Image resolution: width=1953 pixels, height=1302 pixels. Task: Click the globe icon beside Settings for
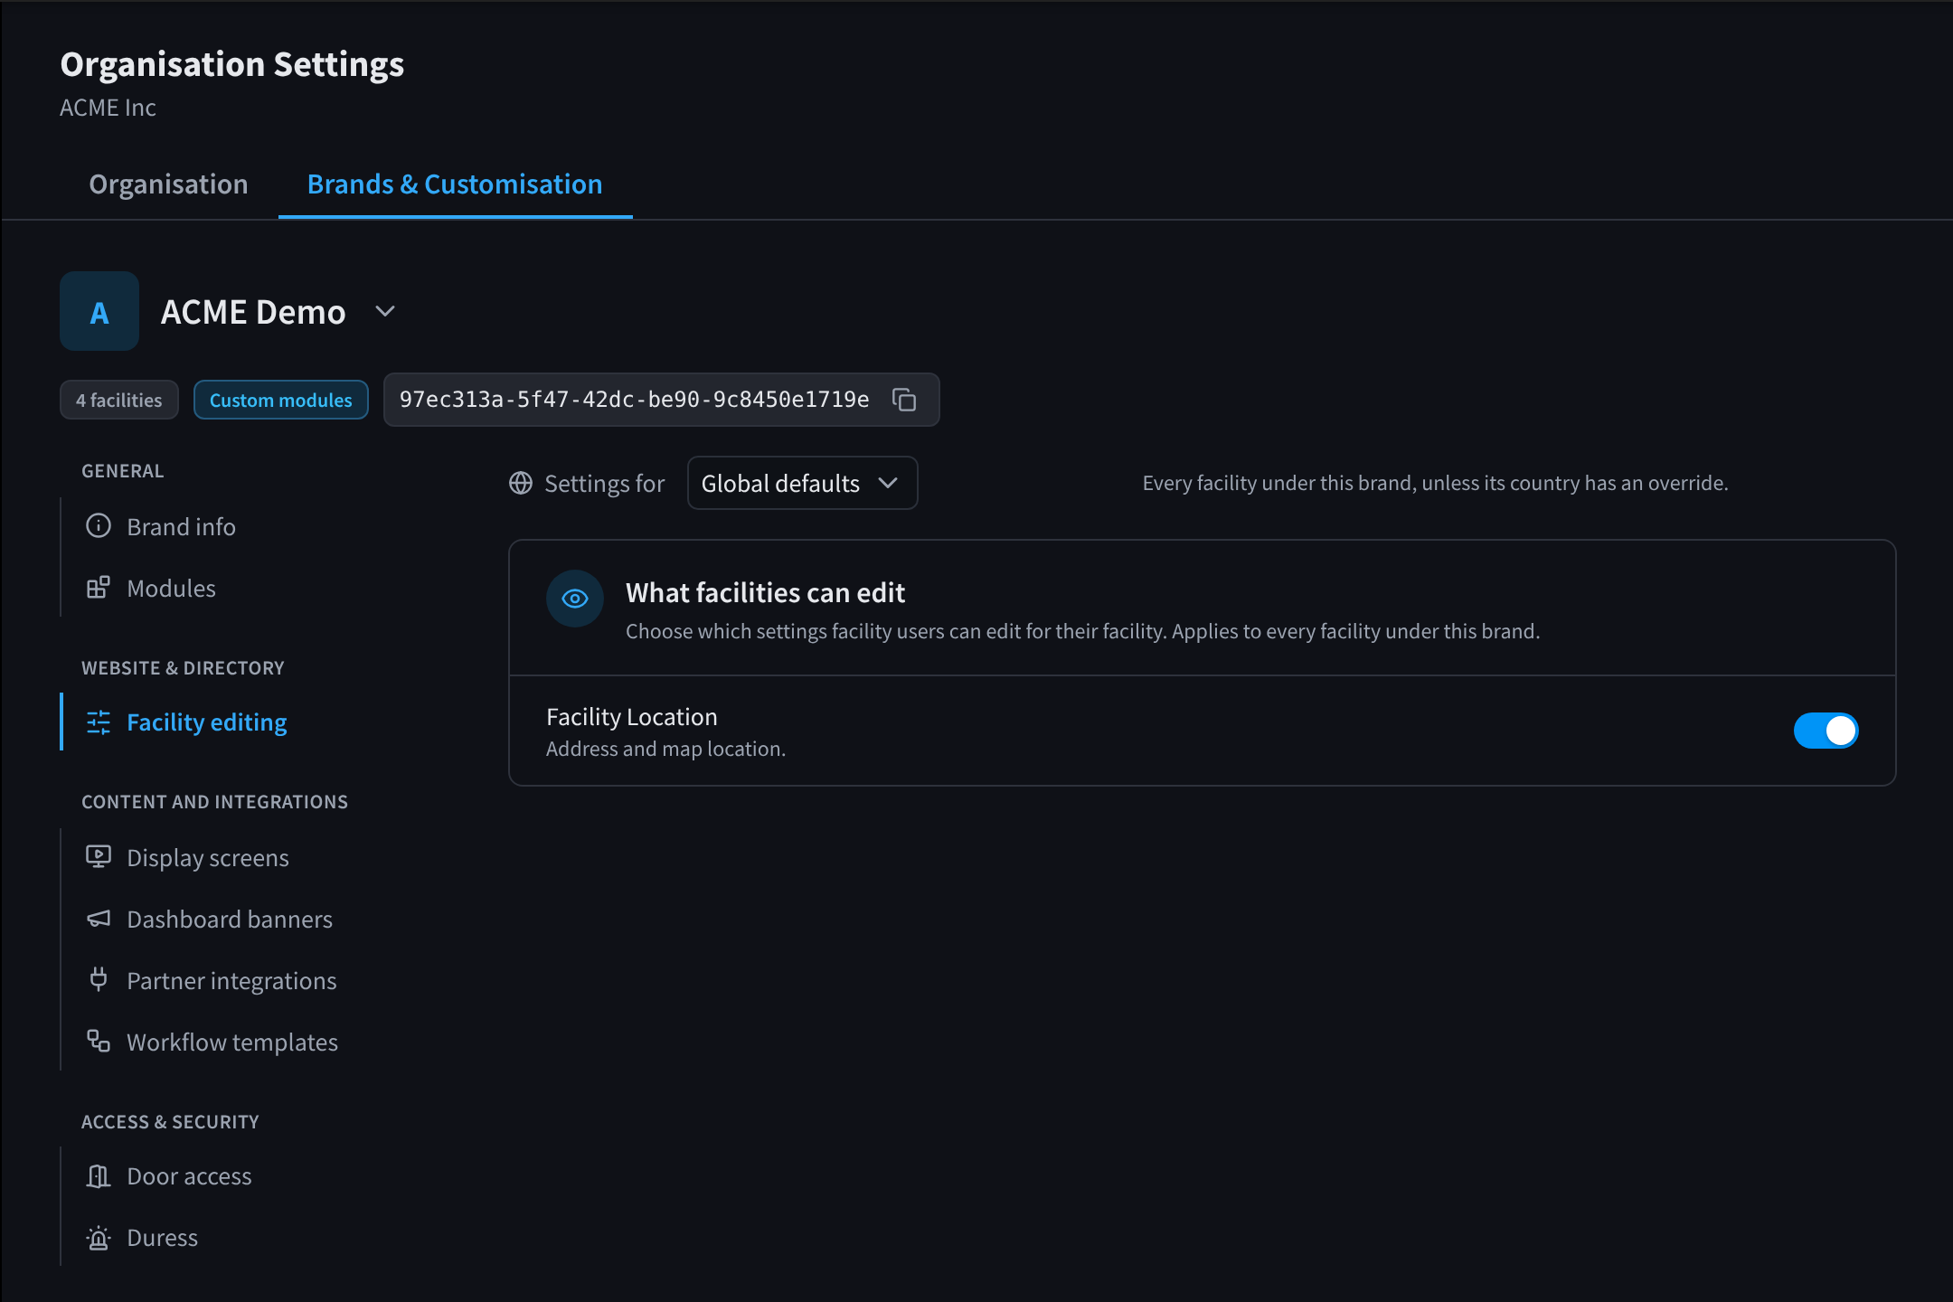point(521,483)
